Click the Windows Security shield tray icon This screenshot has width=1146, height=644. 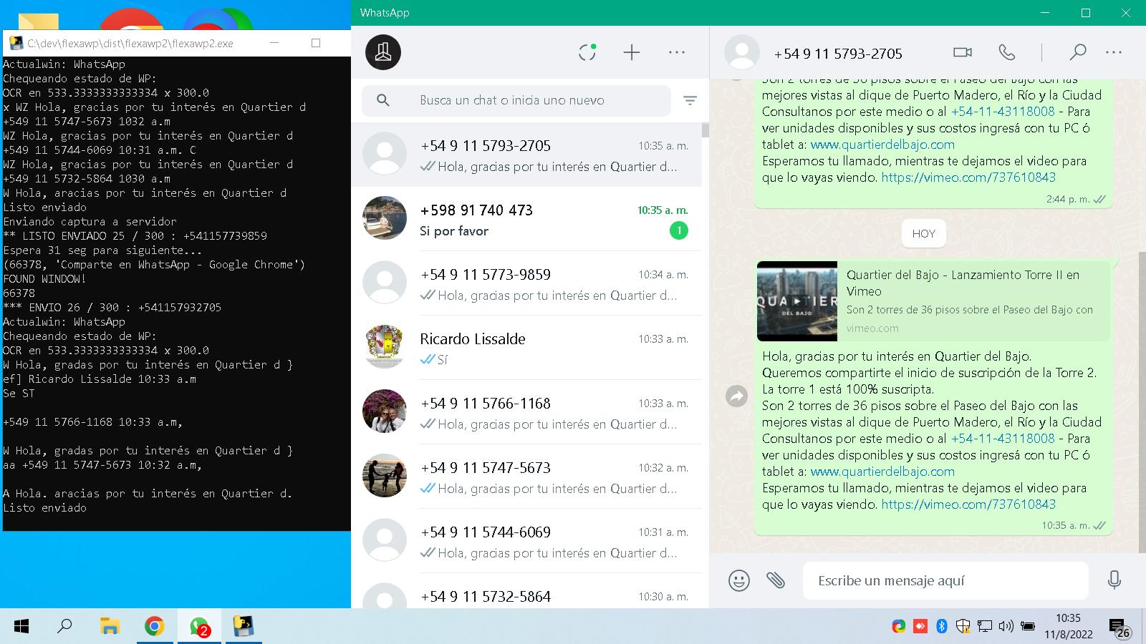(x=963, y=627)
